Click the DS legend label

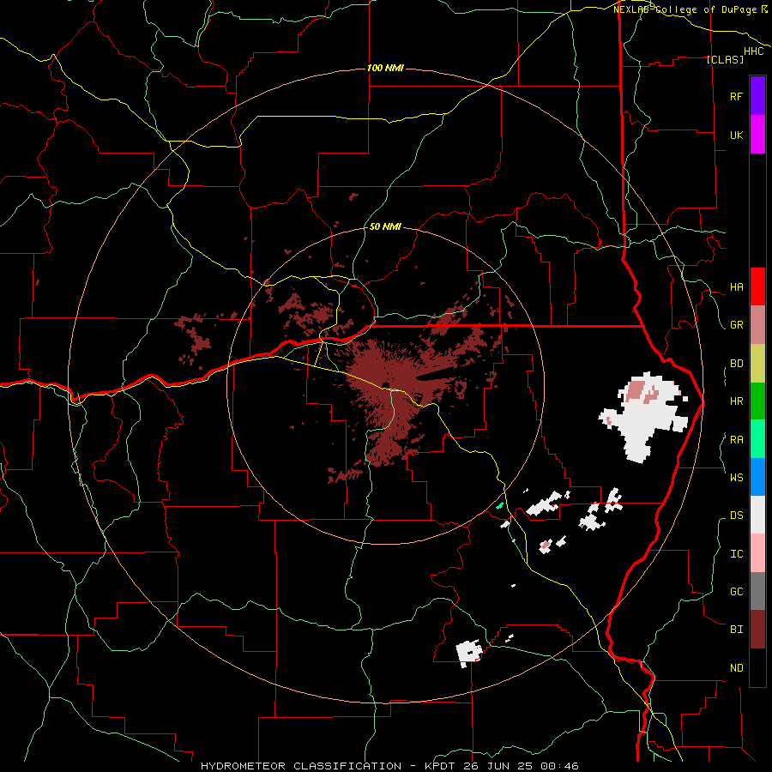736,516
